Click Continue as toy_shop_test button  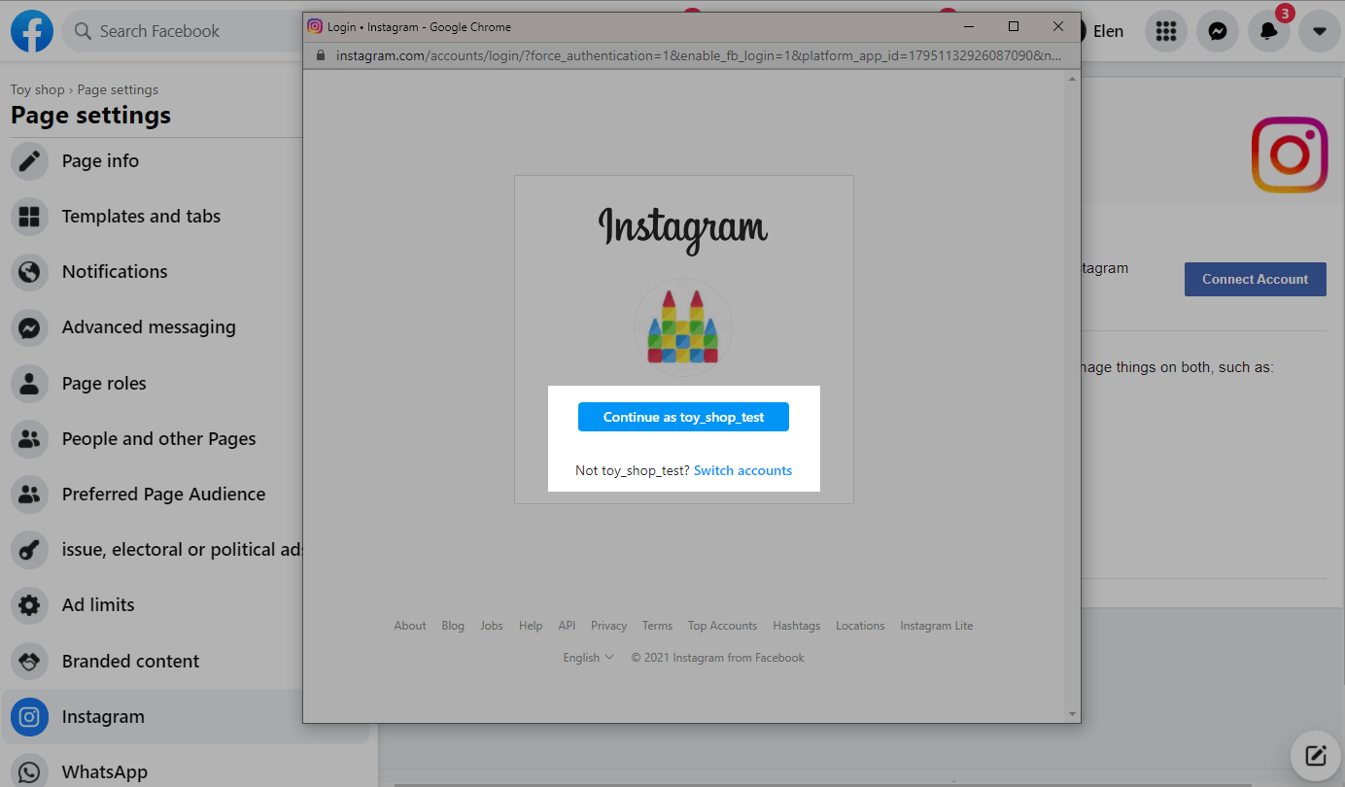pyautogui.click(x=683, y=417)
